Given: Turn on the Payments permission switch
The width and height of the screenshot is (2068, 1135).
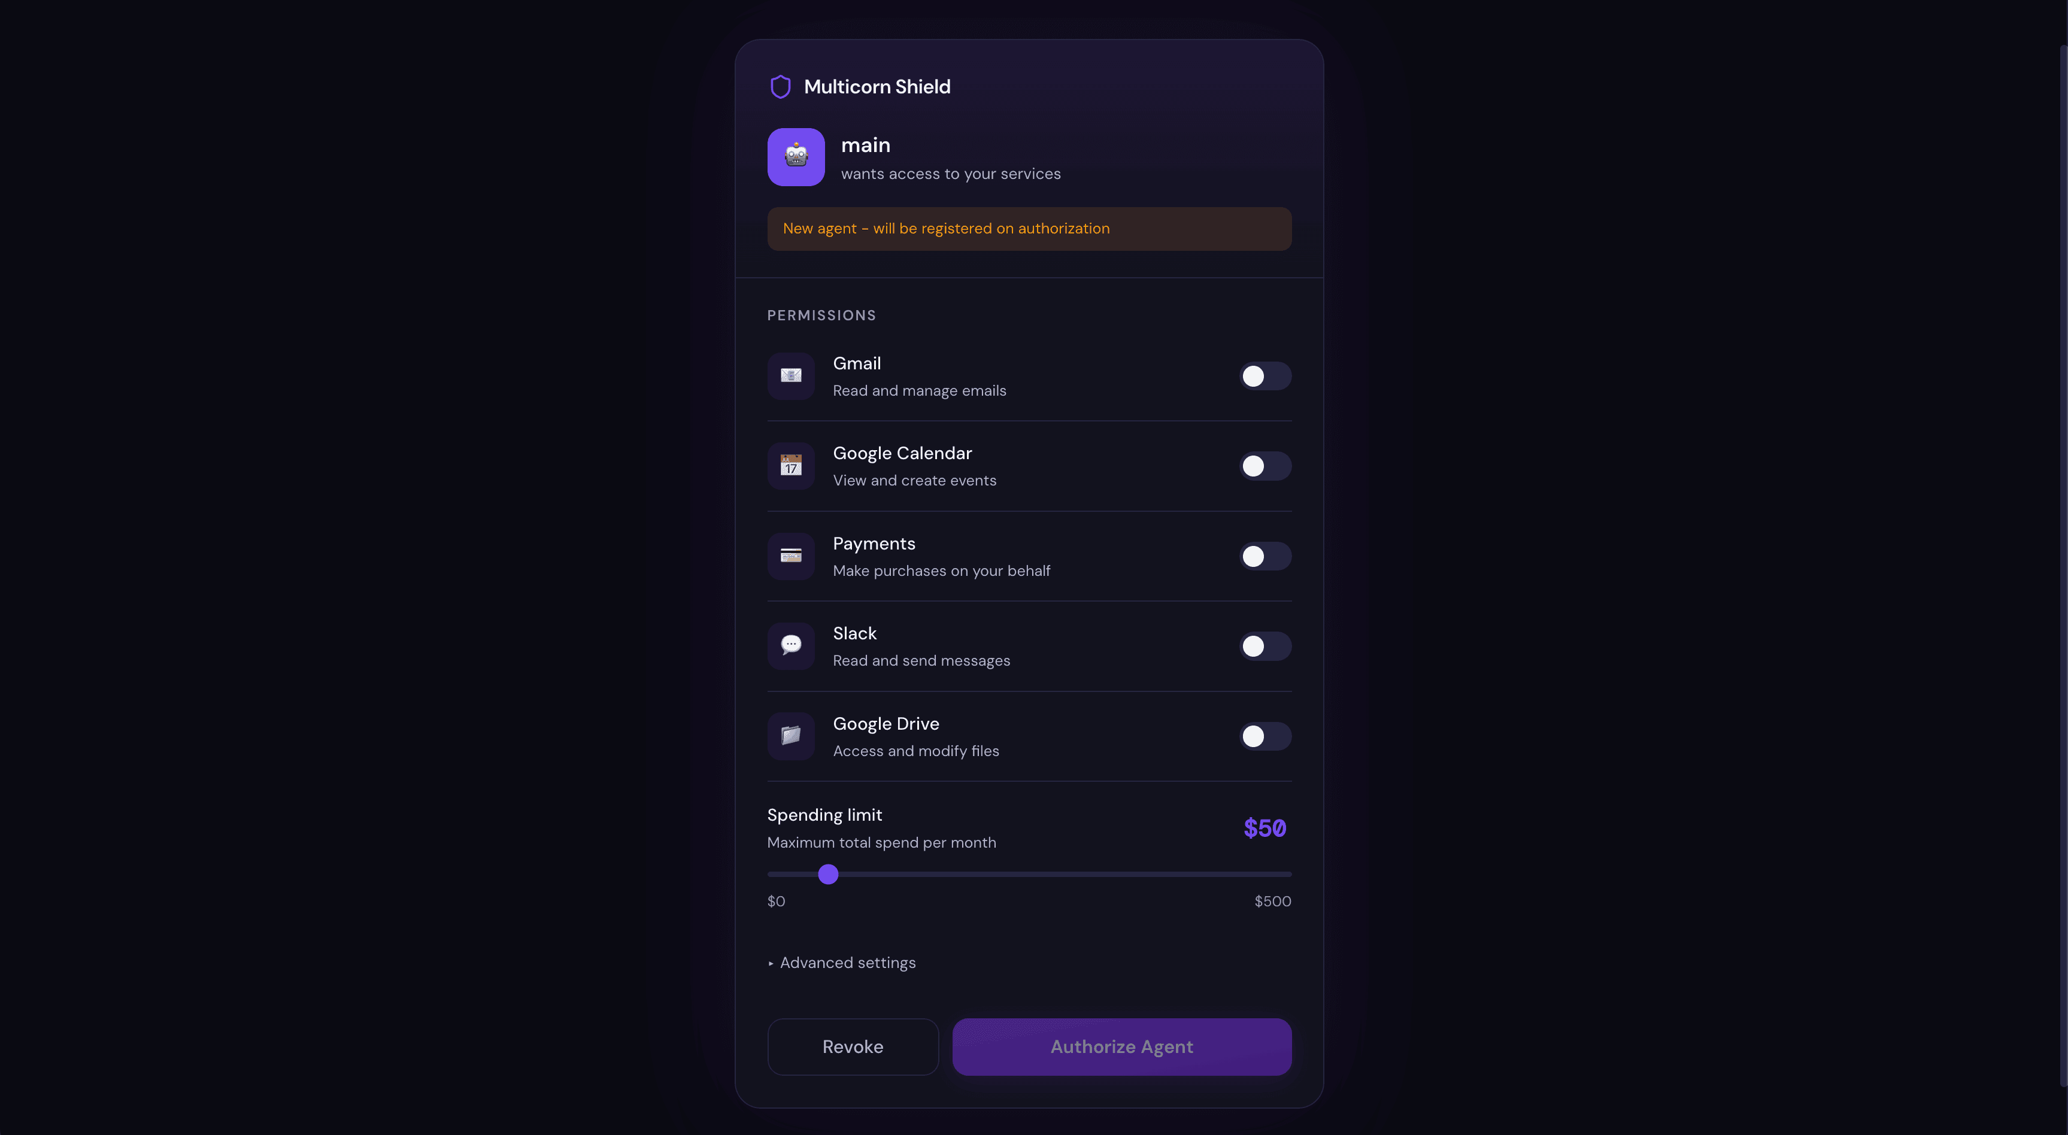Looking at the screenshot, I should [1265, 556].
